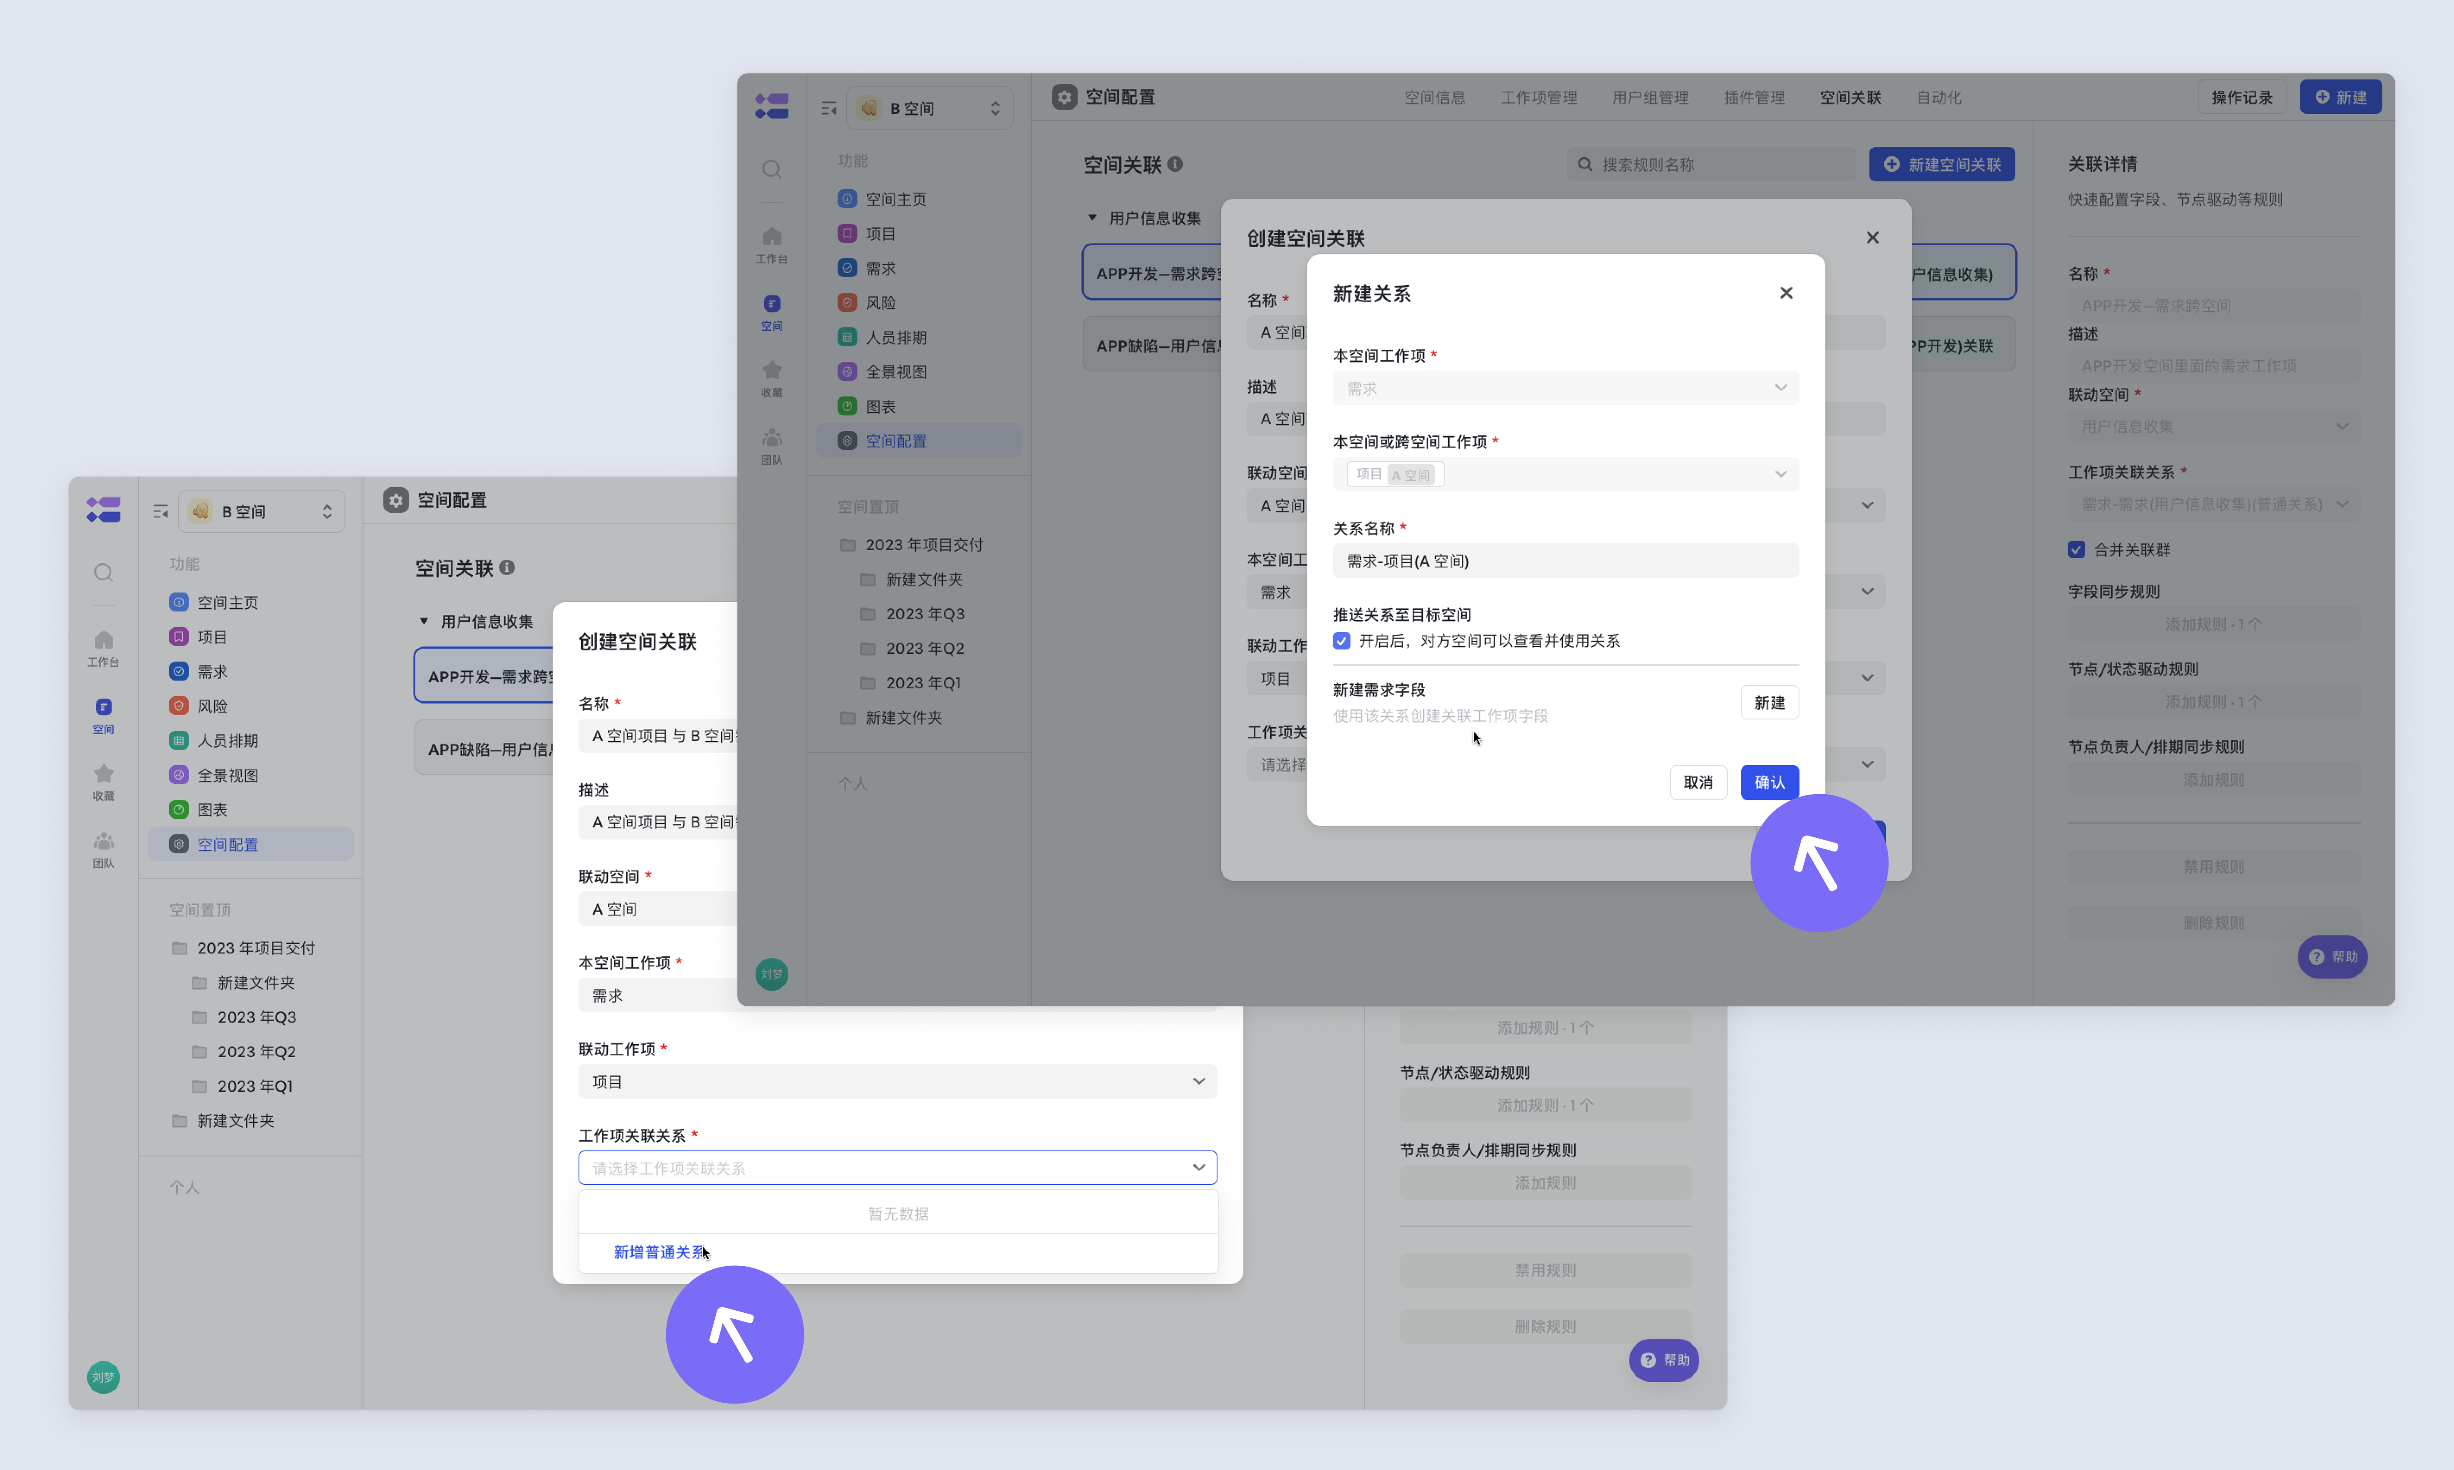Go to 工作台 in the front window

click(x=772, y=245)
